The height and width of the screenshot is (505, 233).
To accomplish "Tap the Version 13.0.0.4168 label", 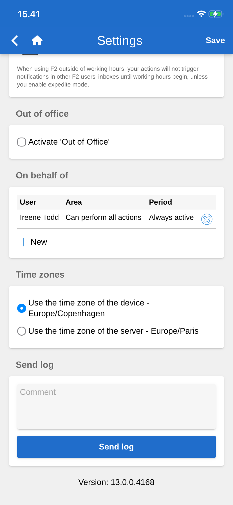I will pyautogui.click(x=116, y=482).
